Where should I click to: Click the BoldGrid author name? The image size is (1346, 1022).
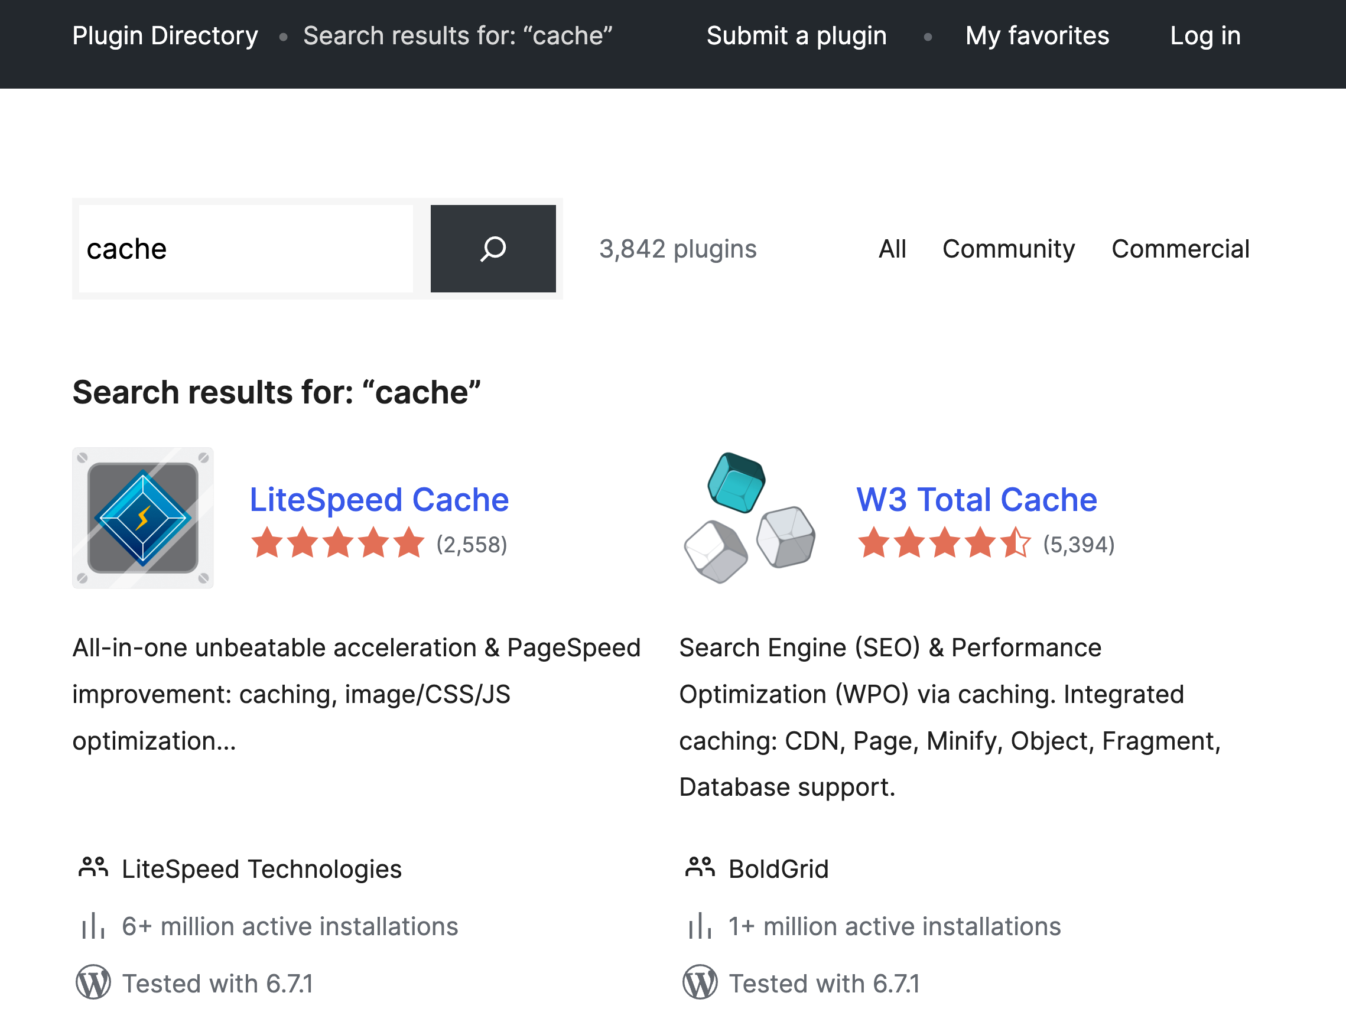point(779,868)
